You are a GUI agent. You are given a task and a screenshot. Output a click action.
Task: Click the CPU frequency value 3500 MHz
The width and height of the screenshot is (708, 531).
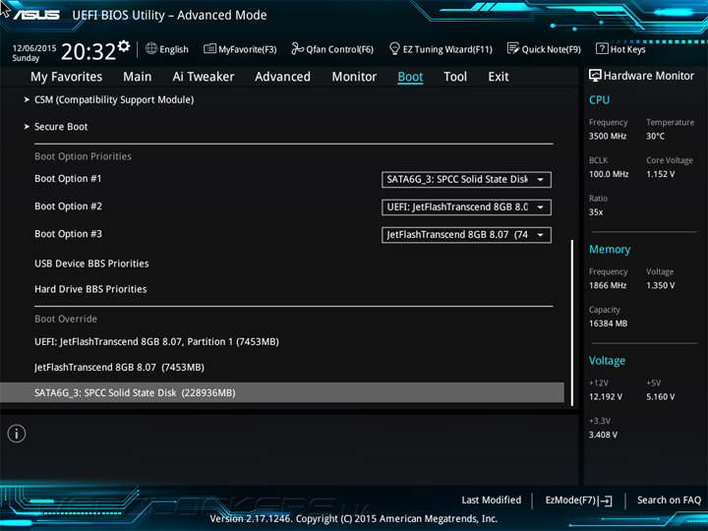[x=608, y=136]
